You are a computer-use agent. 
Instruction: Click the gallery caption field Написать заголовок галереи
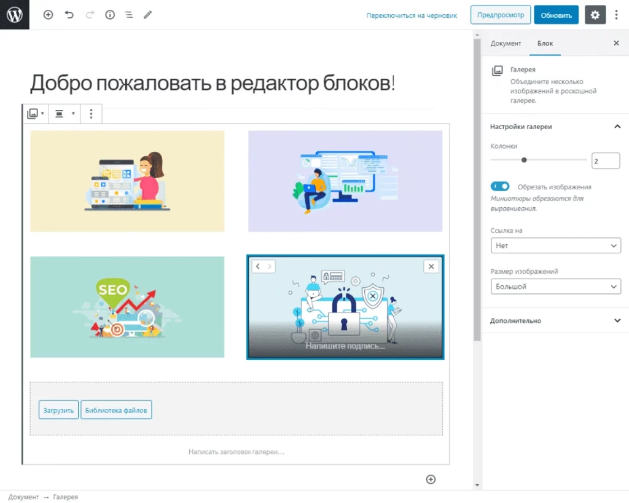click(x=236, y=451)
